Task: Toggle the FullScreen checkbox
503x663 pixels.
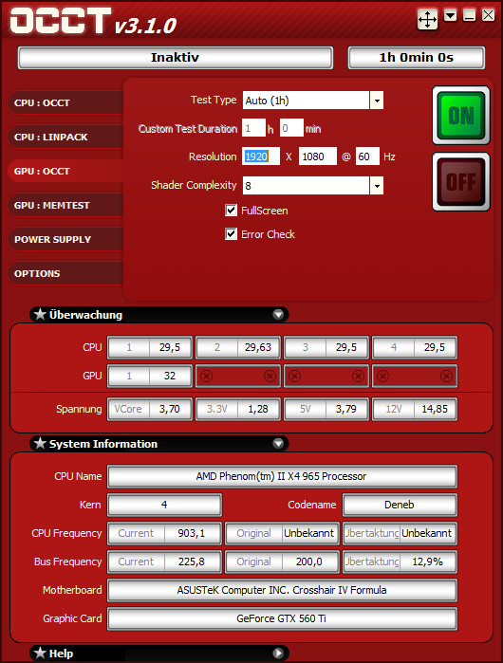Action: tap(231, 211)
